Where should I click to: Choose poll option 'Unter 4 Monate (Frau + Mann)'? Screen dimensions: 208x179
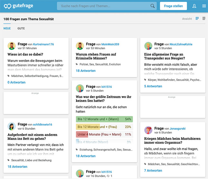(104, 134)
